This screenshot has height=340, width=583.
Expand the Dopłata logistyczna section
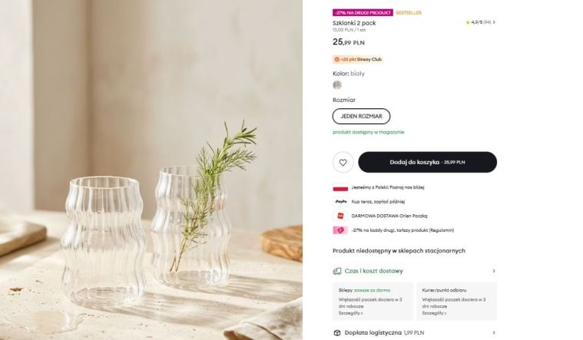point(493,333)
